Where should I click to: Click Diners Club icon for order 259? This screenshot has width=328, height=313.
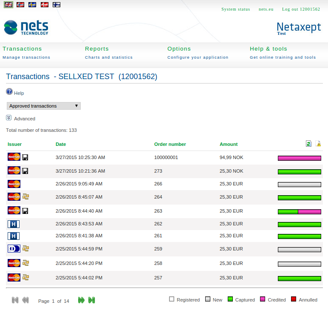point(14,248)
